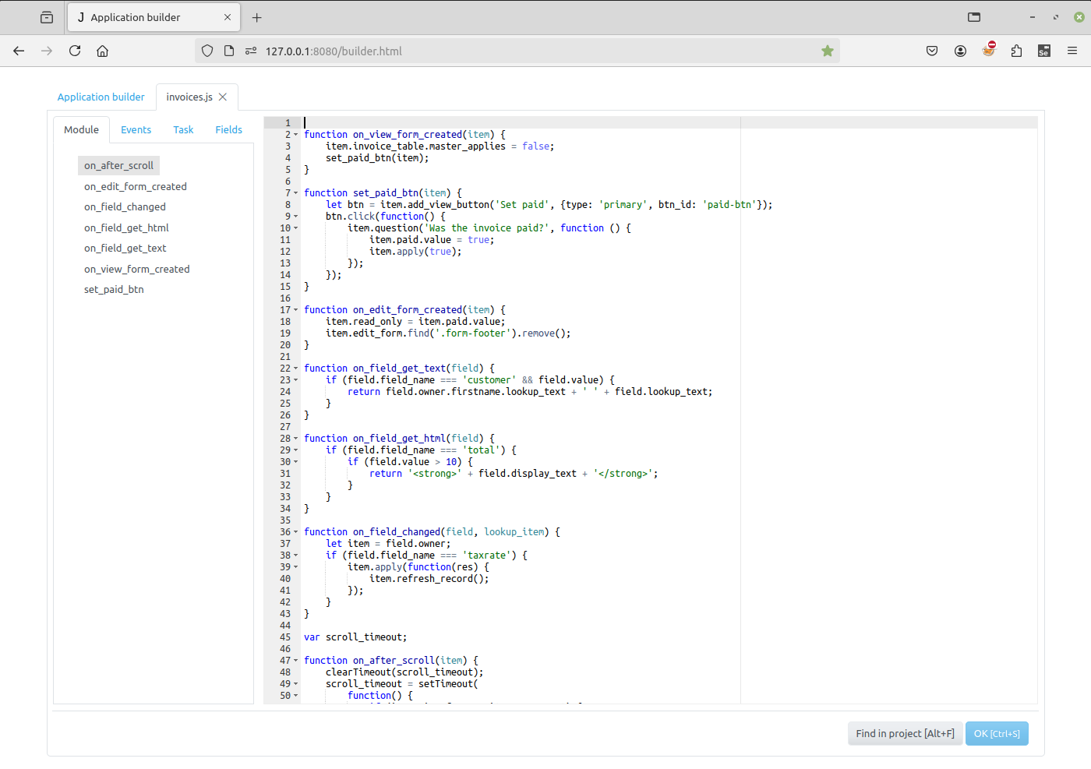Screen dimensions: 1091x769
Task: Open a new browser tab
Action: point(257,17)
